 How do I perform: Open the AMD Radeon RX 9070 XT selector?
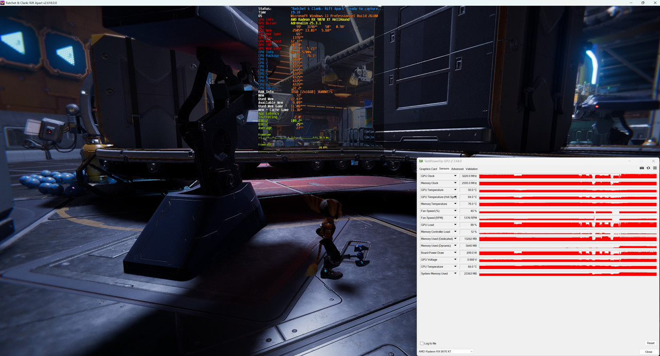(x=445, y=351)
